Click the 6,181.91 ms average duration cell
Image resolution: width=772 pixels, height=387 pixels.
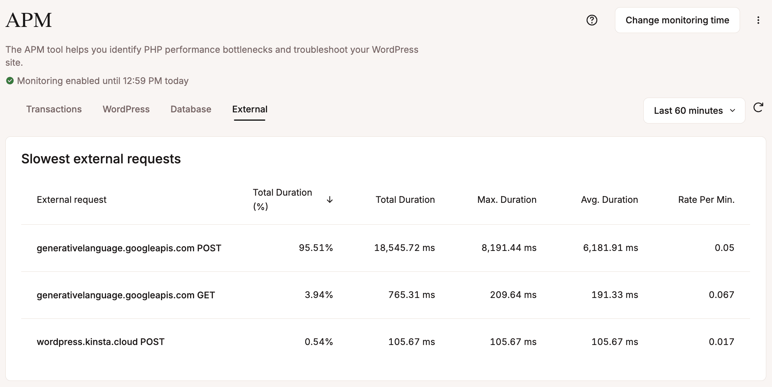(x=611, y=248)
